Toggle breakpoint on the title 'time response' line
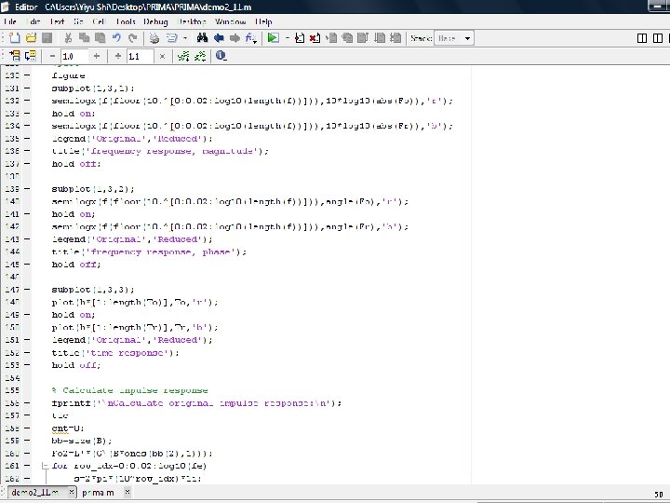The width and height of the screenshot is (670, 503). tap(27, 352)
